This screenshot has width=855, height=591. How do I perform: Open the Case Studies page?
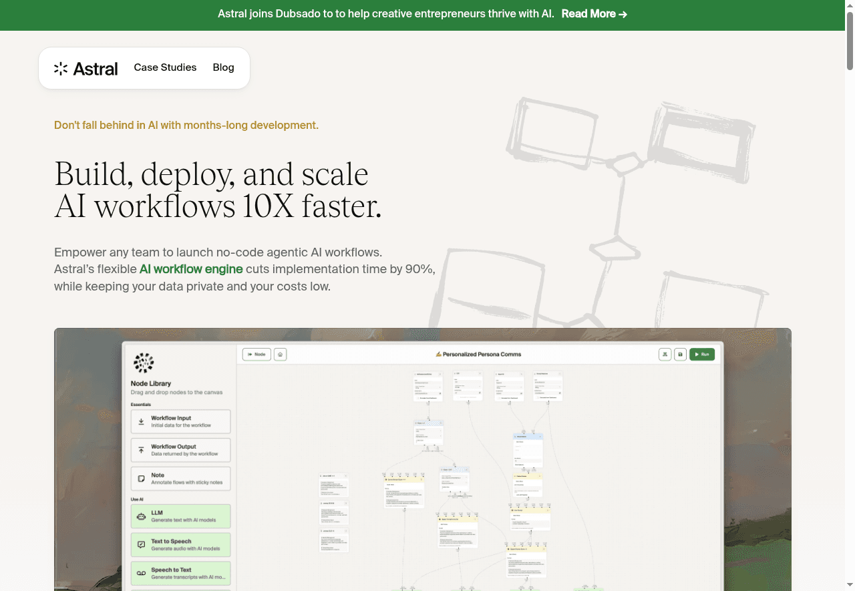click(x=165, y=67)
